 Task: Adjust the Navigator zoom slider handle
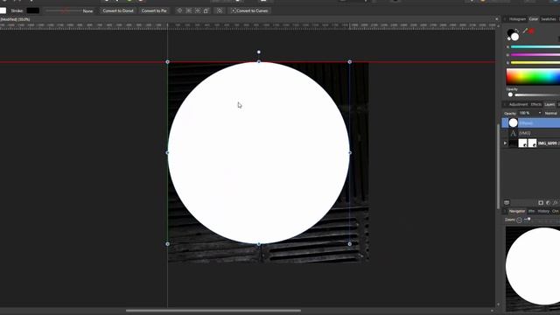click(528, 220)
